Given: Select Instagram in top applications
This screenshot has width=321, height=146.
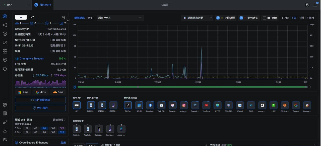Looking at the screenshot, I should pos(184,105).
